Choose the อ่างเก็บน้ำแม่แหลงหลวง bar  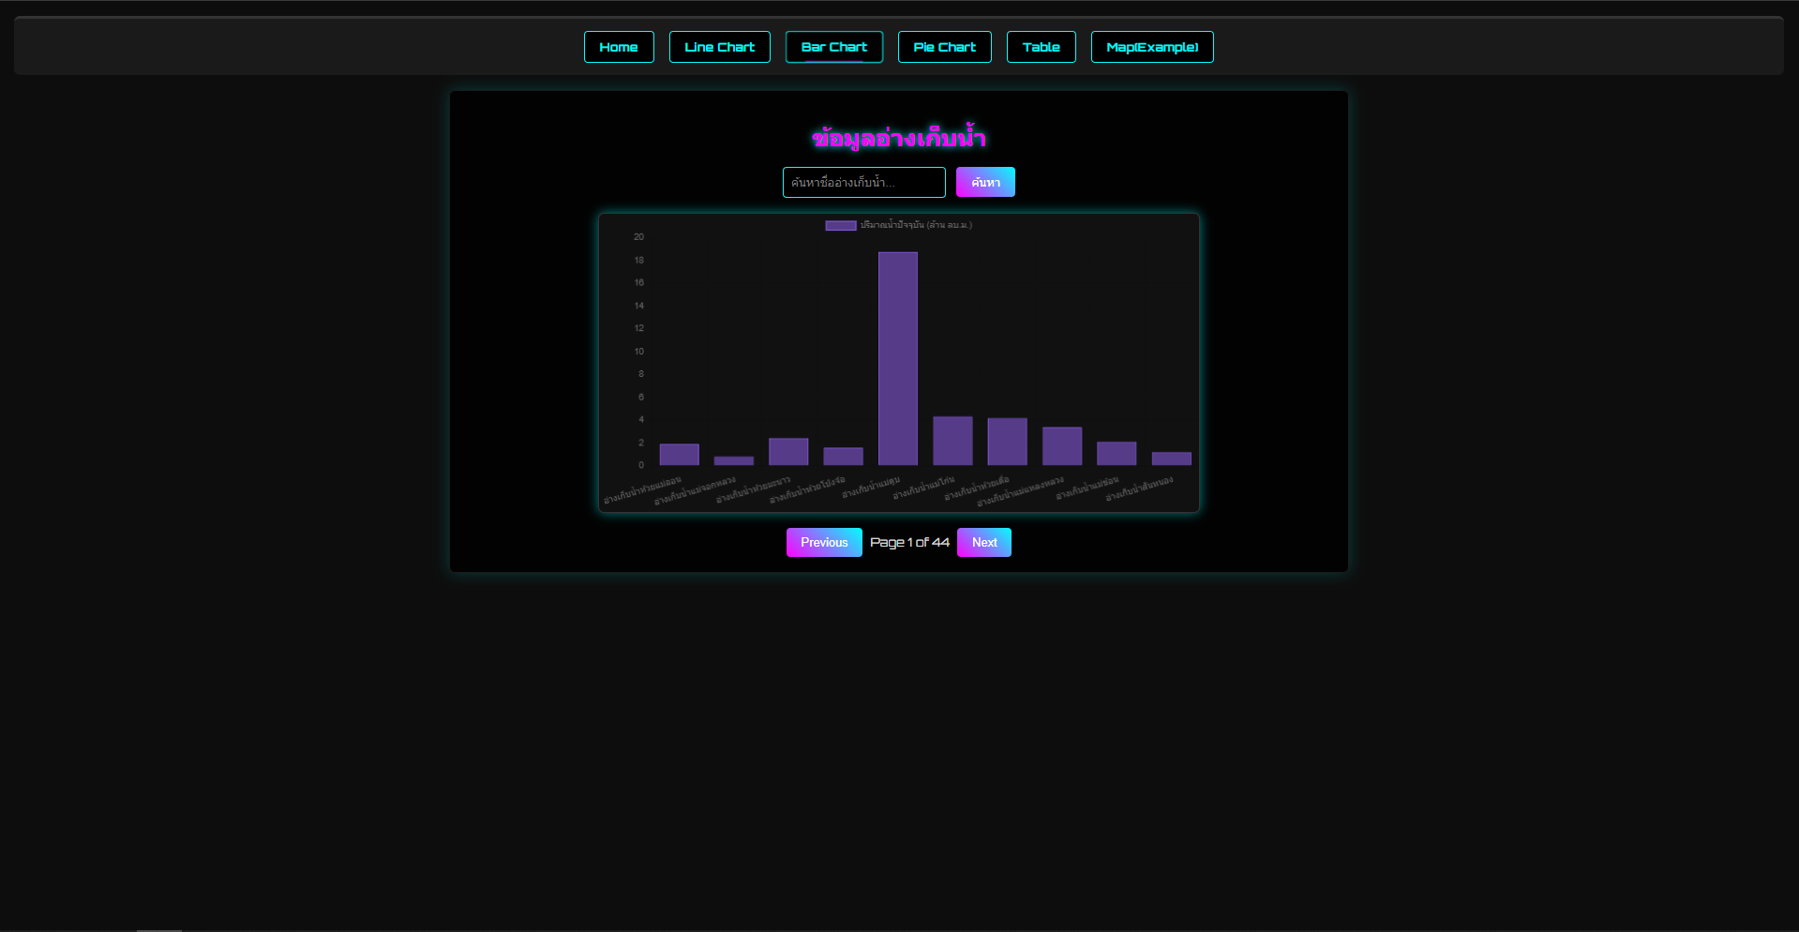(x=1061, y=446)
